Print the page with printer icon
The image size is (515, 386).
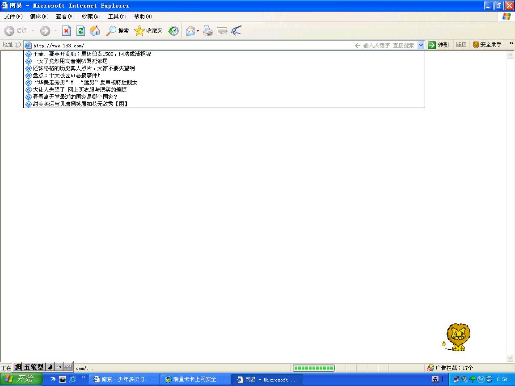click(207, 31)
